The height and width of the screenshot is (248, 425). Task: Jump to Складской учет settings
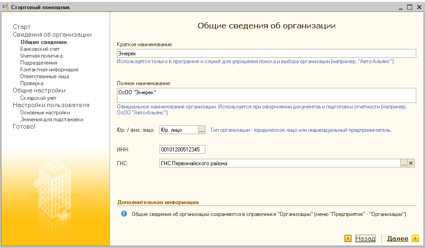(x=38, y=98)
